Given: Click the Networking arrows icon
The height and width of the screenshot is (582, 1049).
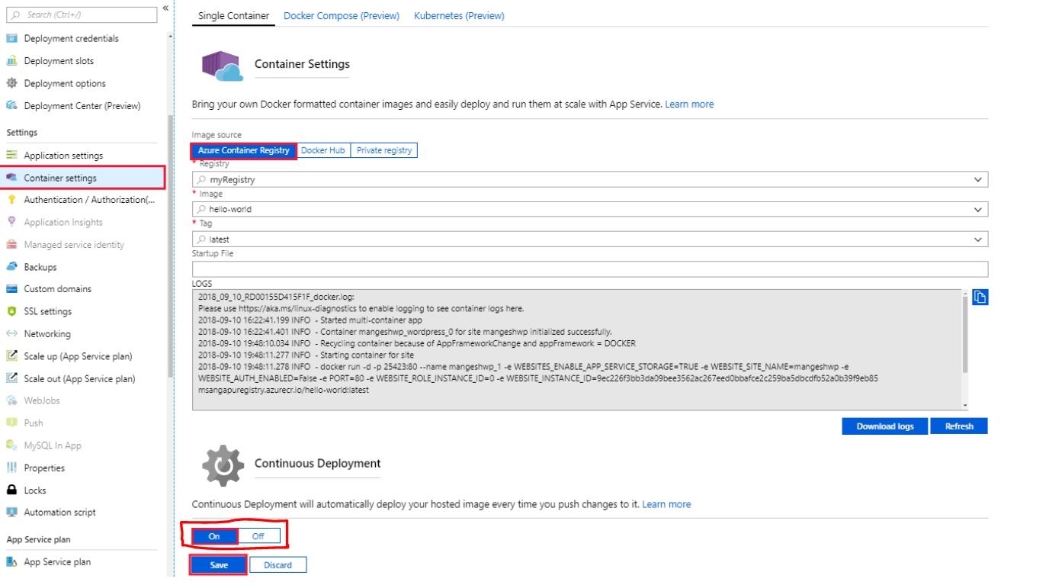Looking at the screenshot, I should pyautogui.click(x=11, y=333).
